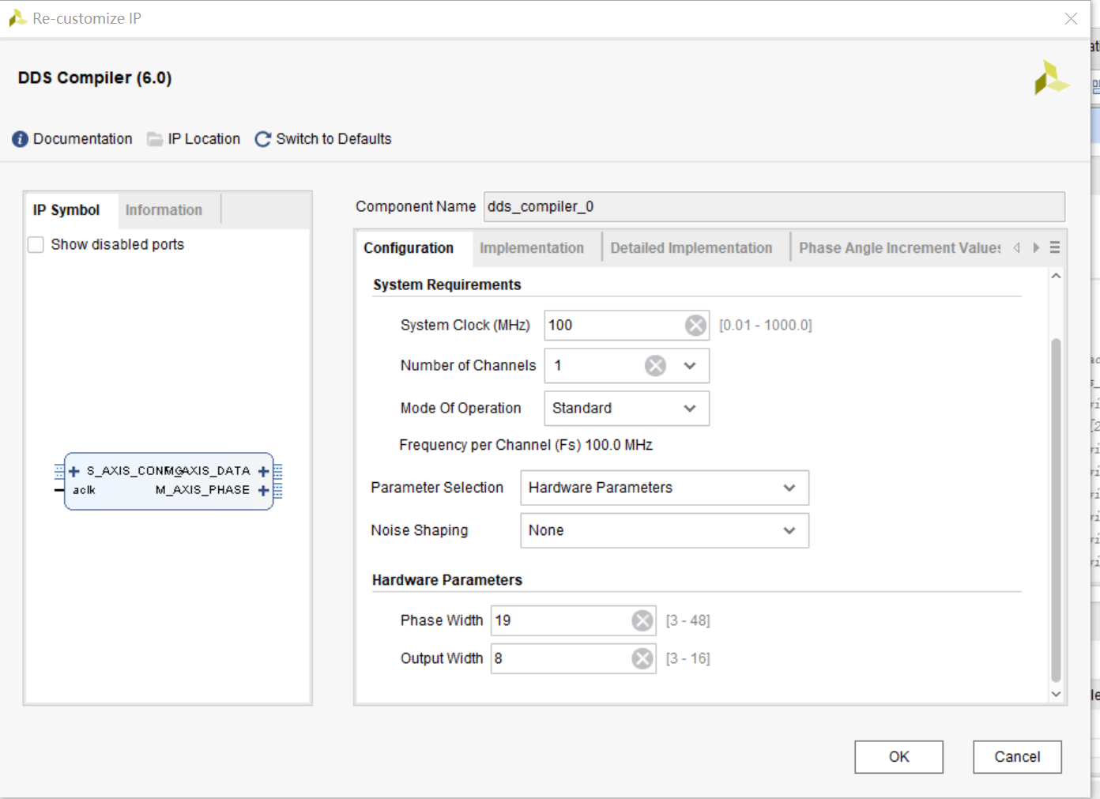Open the Number of Channels dropdown
Screen dimensions: 1100x799
(690, 366)
